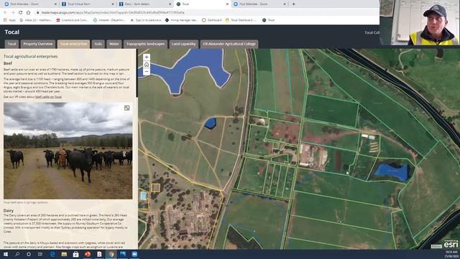Viewport: 460px width, 259px height.
Task: Open Cortana from taskbar
Action: point(29,254)
